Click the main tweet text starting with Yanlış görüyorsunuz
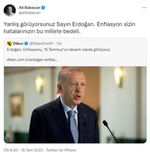Screen dimensions: 150x156 pyautogui.click(x=70, y=28)
